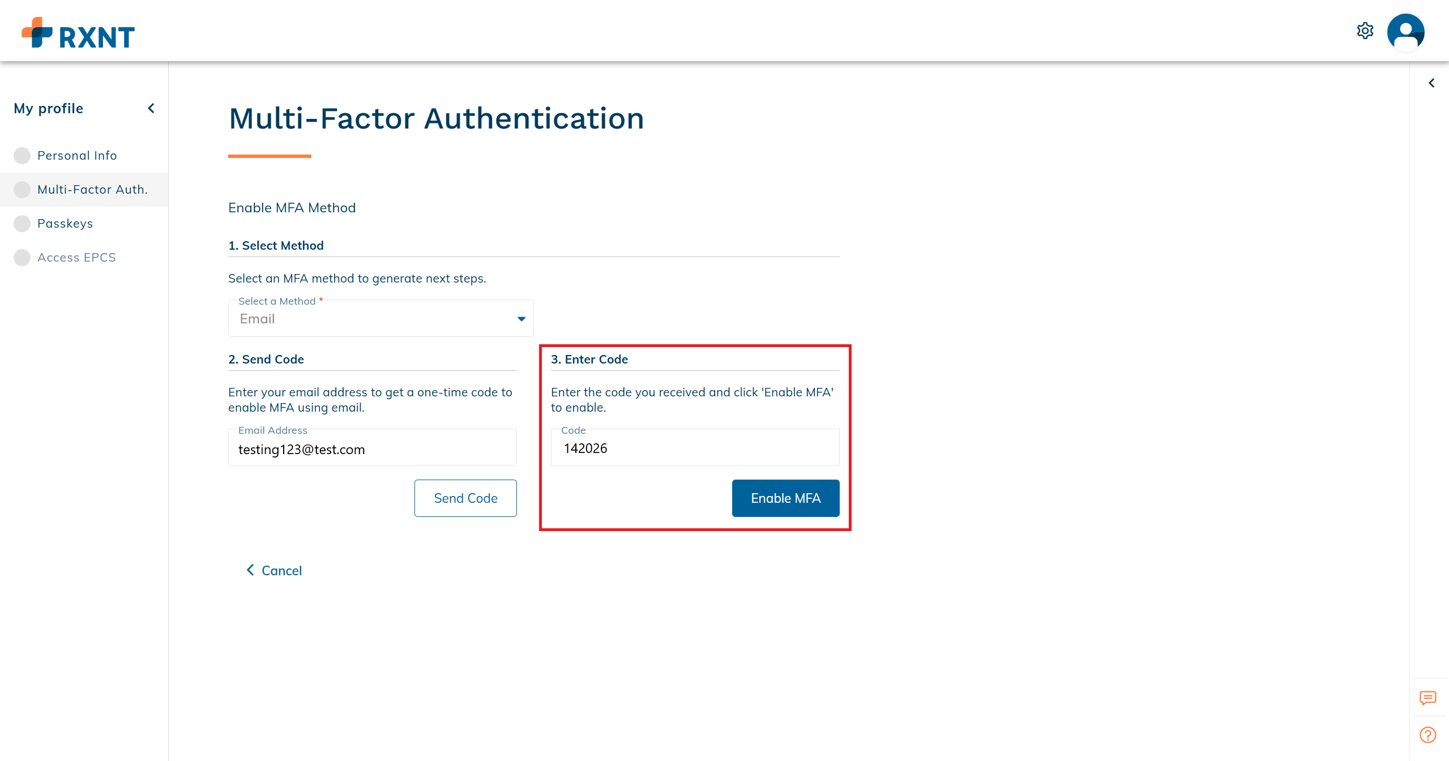
Task: Click the Passkeys status circle icon
Action: pos(22,224)
